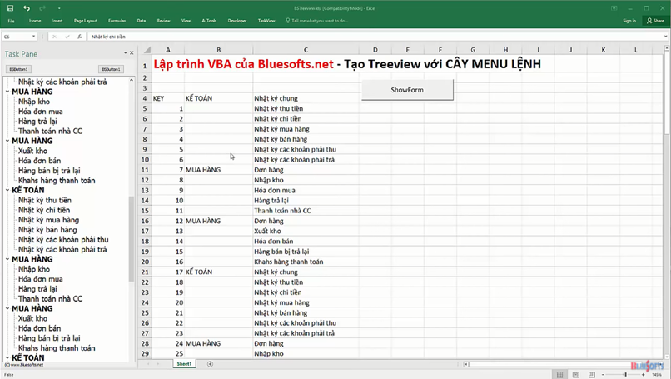
Task: Expand the formula bar with chevron
Action: coord(666,37)
